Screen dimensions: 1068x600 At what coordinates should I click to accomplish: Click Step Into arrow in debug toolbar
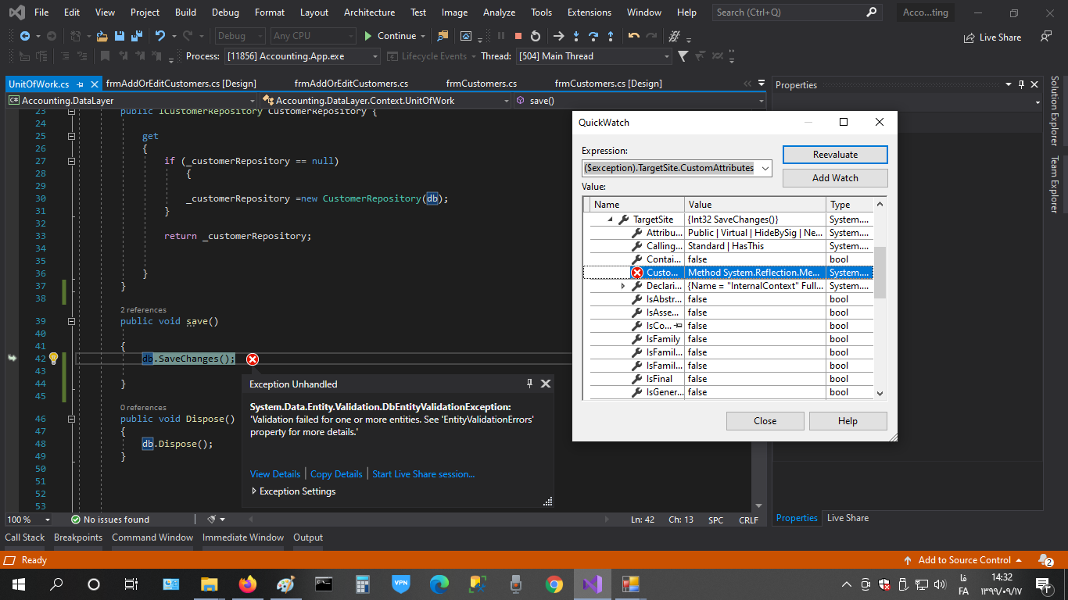tap(576, 36)
